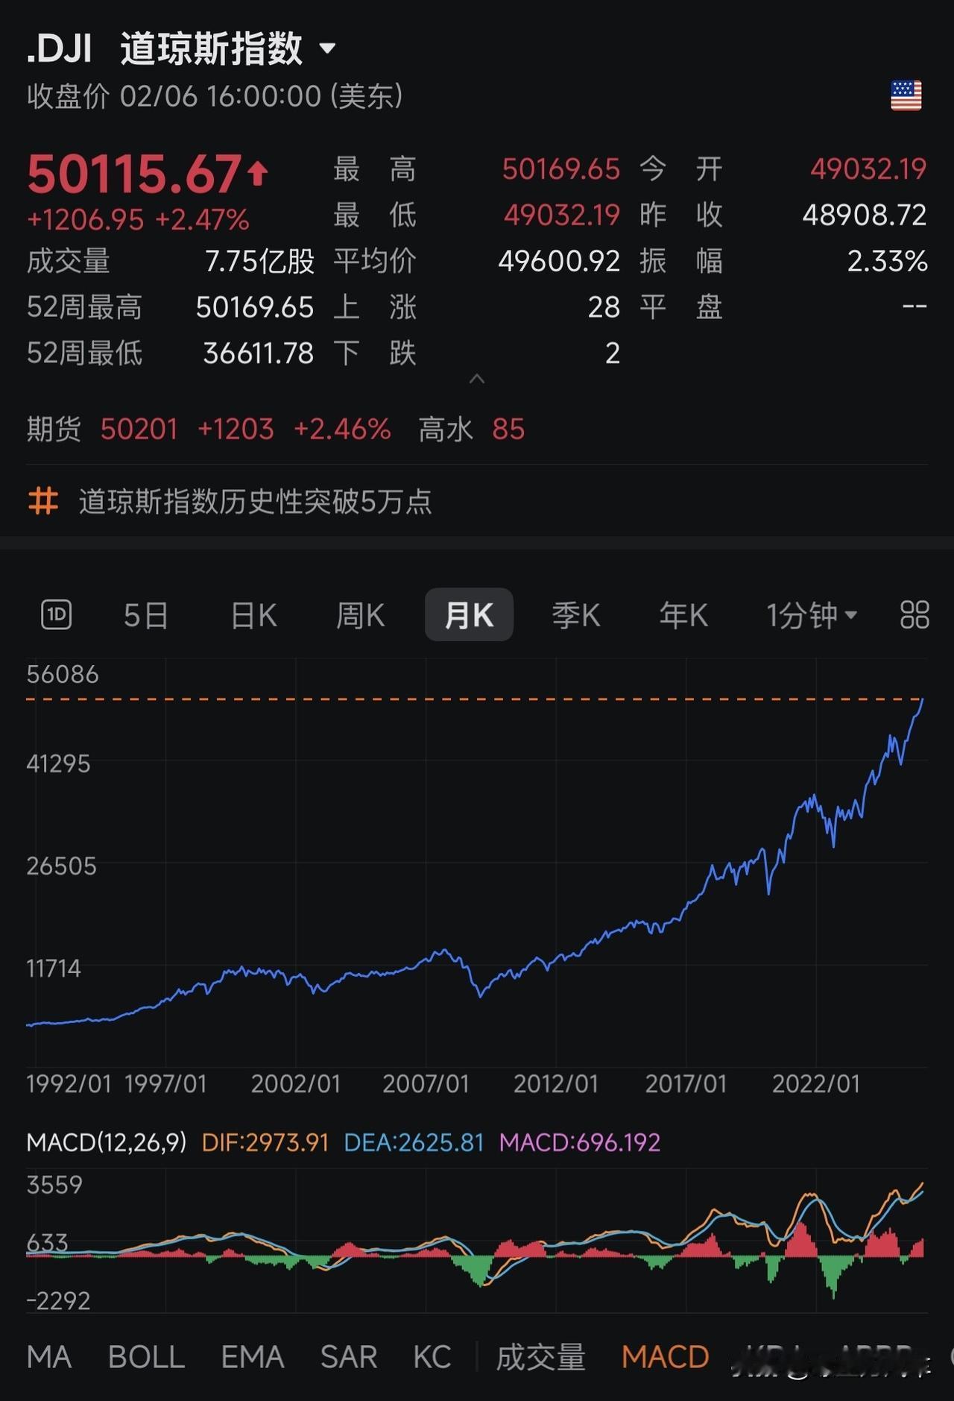Tap the MACD(12,26,9) settings label
Viewport: 954px width, 1401px height.
tap(107, 1142)
